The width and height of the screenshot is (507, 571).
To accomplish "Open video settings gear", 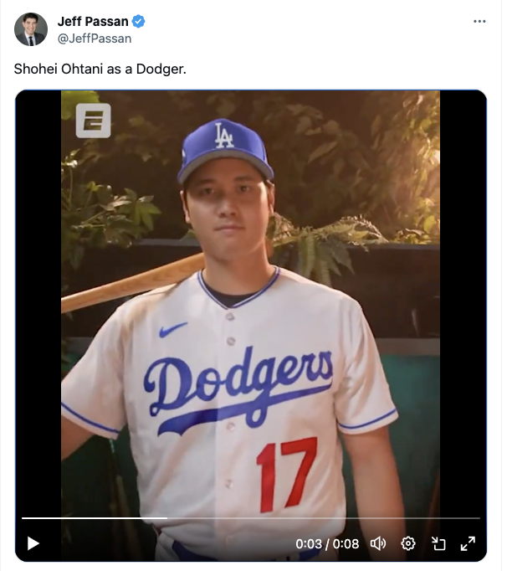I will click(x=408, y=543).
